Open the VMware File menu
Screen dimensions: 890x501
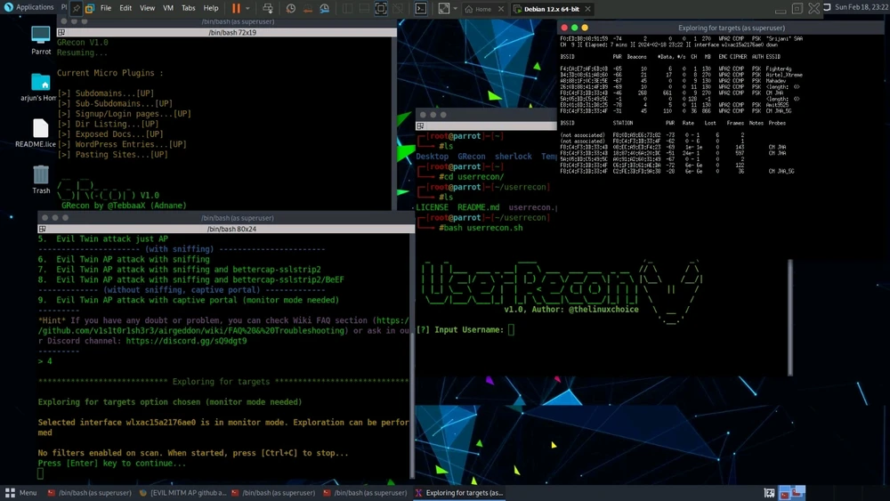point(106,9)
